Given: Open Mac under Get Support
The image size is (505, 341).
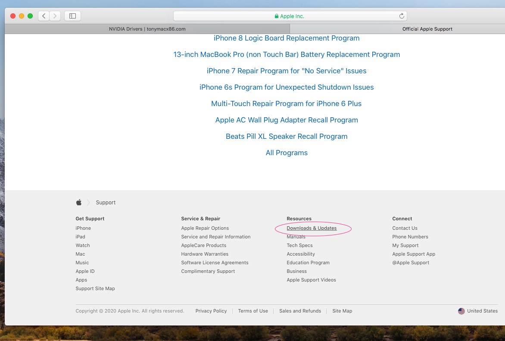Looking at the screenshot, I should click(x=80, y=254).
